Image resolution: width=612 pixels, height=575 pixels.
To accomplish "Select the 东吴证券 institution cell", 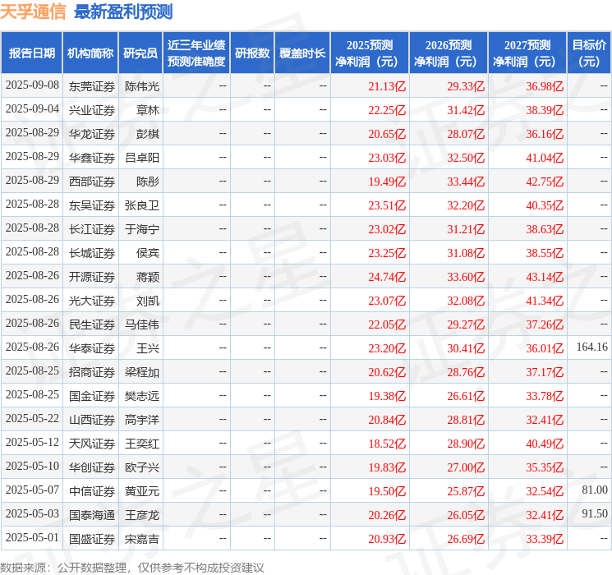I will click(92, 205).
